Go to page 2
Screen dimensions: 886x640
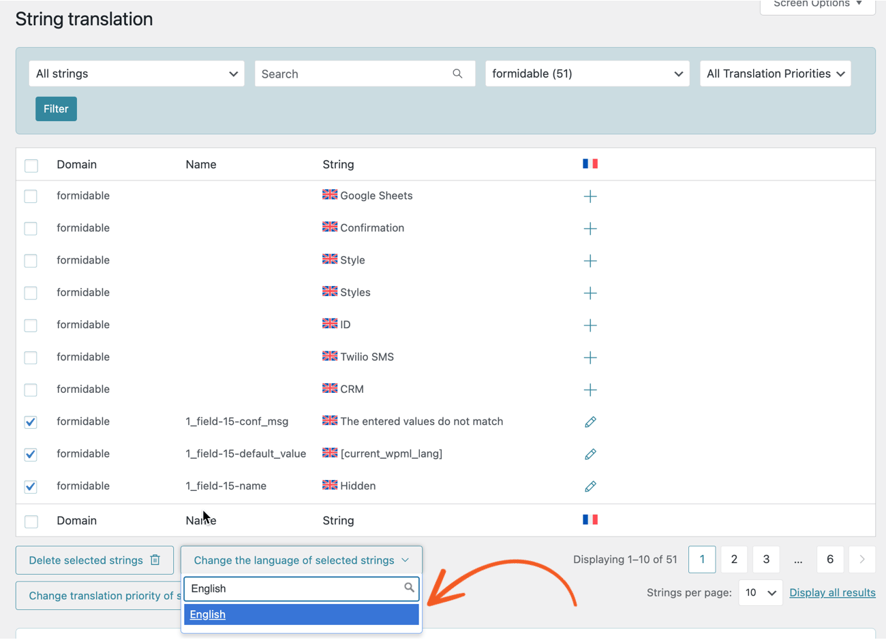[734, 559]
